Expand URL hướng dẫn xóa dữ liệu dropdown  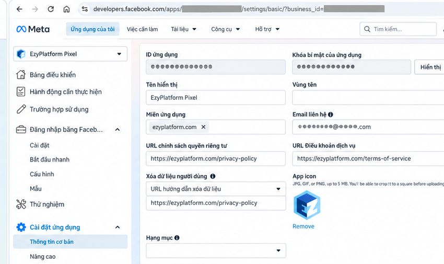(x=216, y=189)
